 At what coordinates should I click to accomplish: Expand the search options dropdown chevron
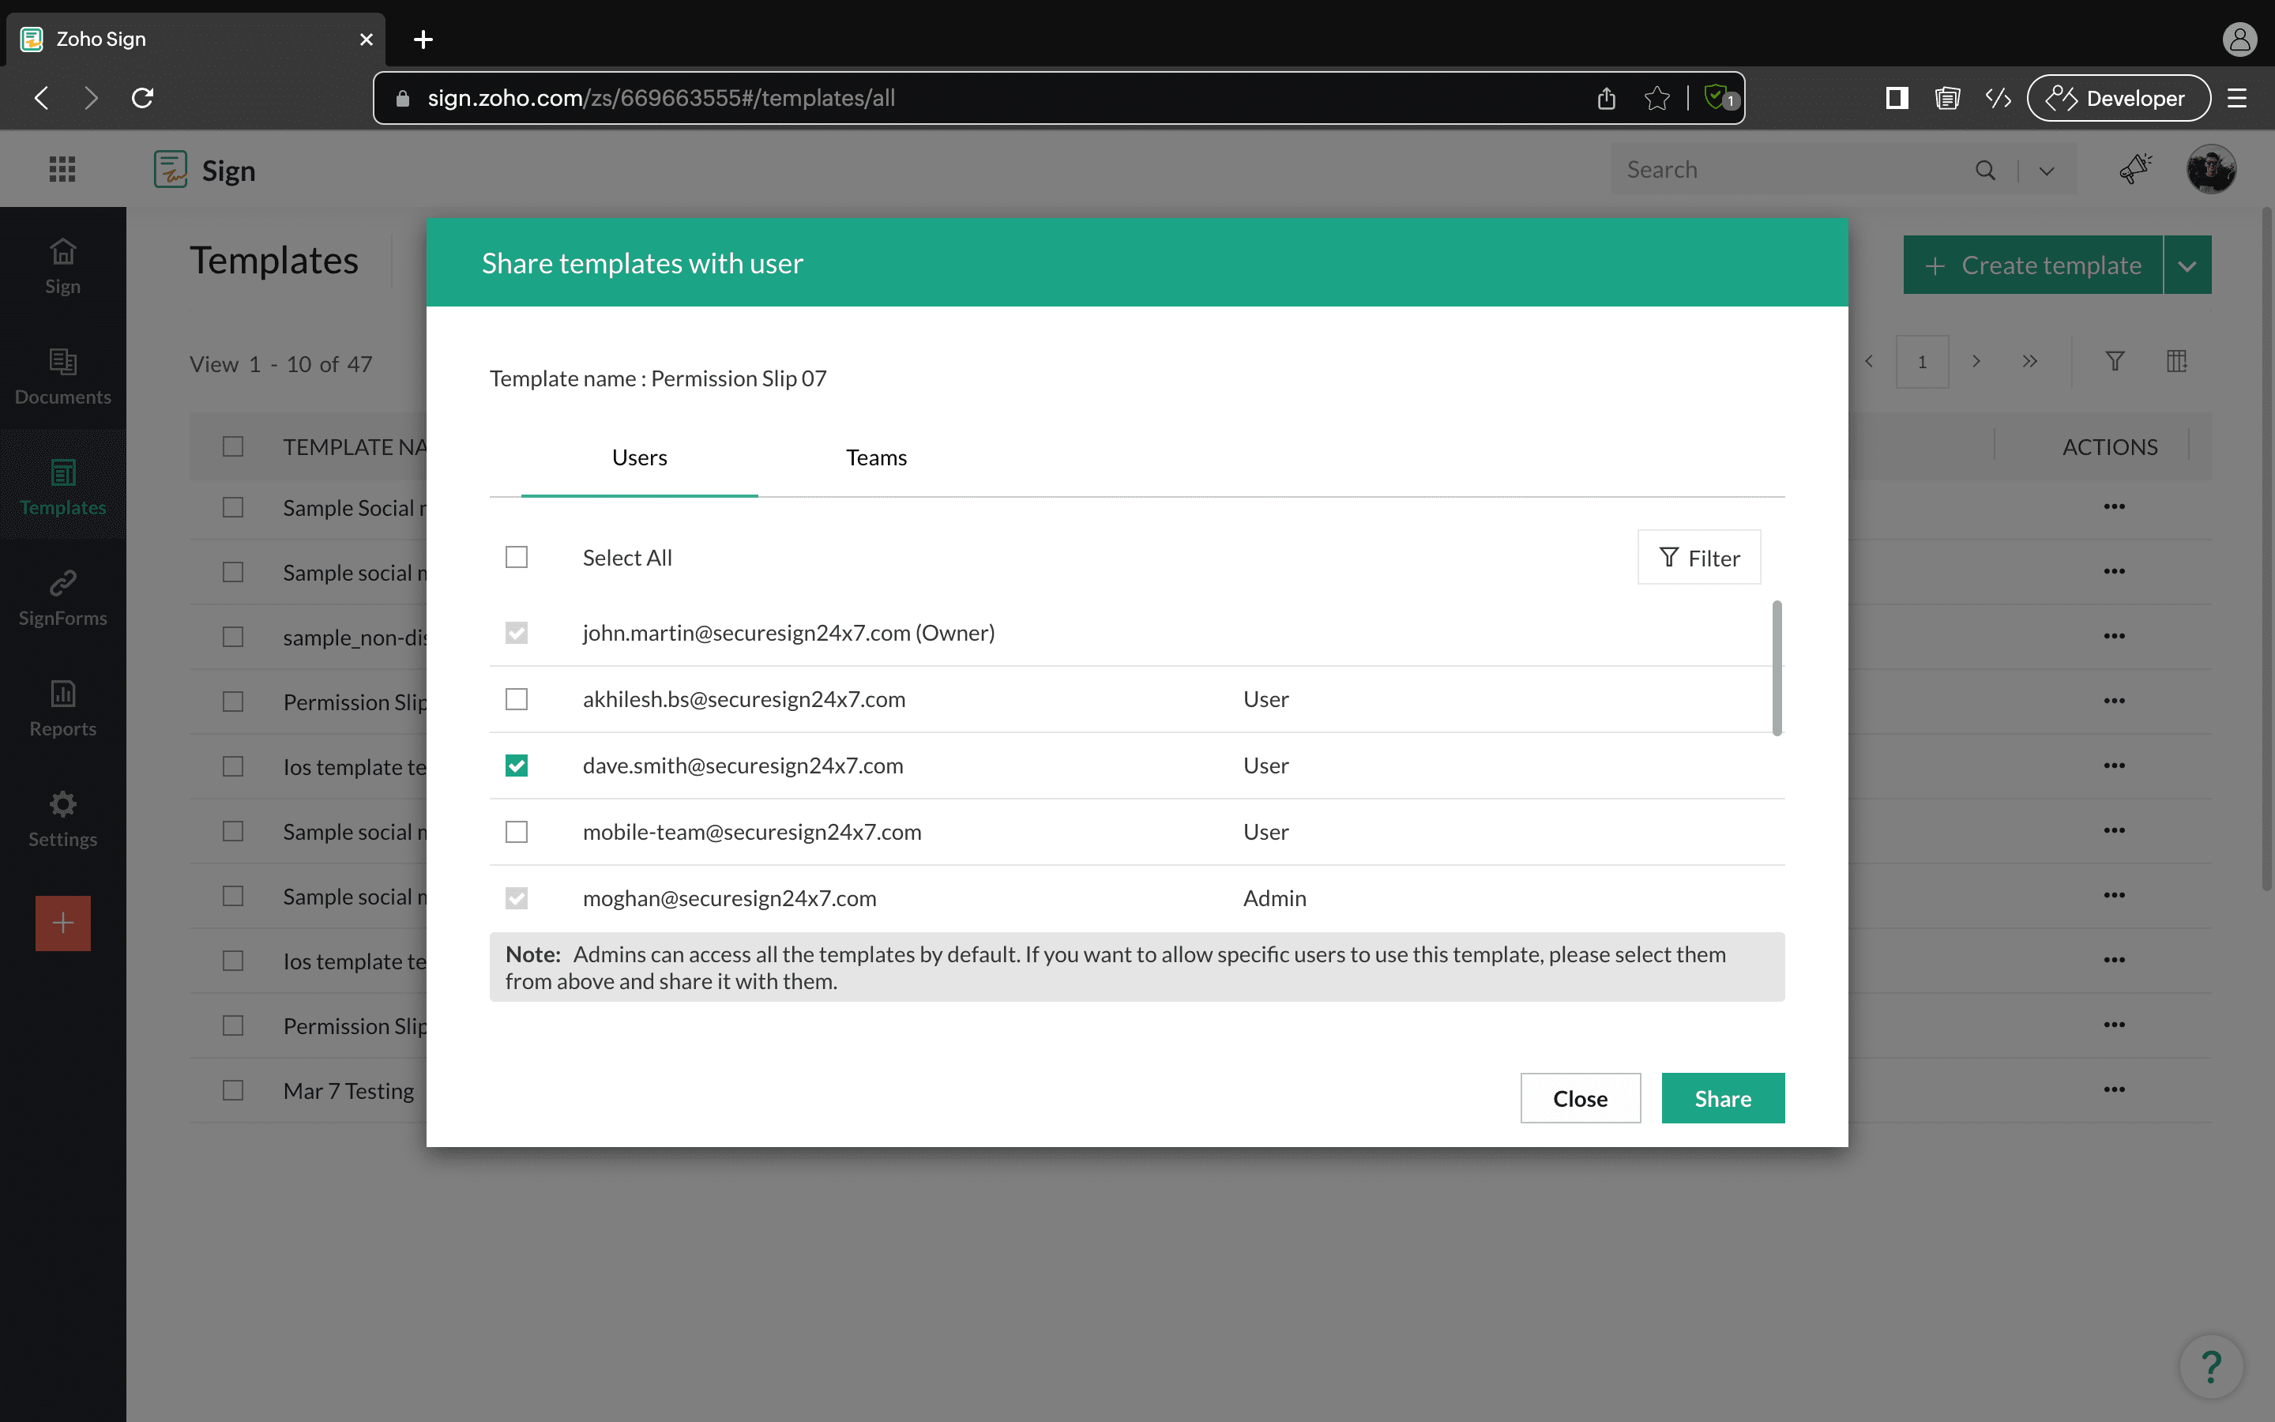2047,171
